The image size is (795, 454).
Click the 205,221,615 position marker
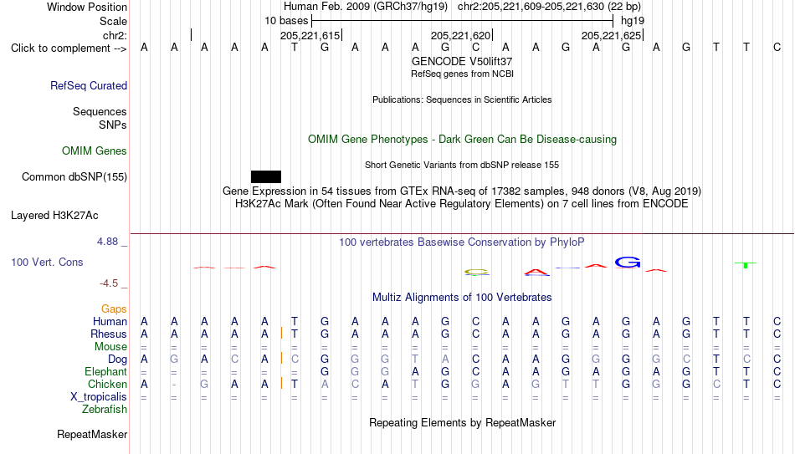click(x=310, y=35)
